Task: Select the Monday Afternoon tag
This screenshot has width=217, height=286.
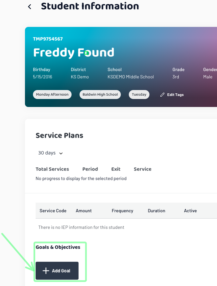Action: (x=52, y=94)
